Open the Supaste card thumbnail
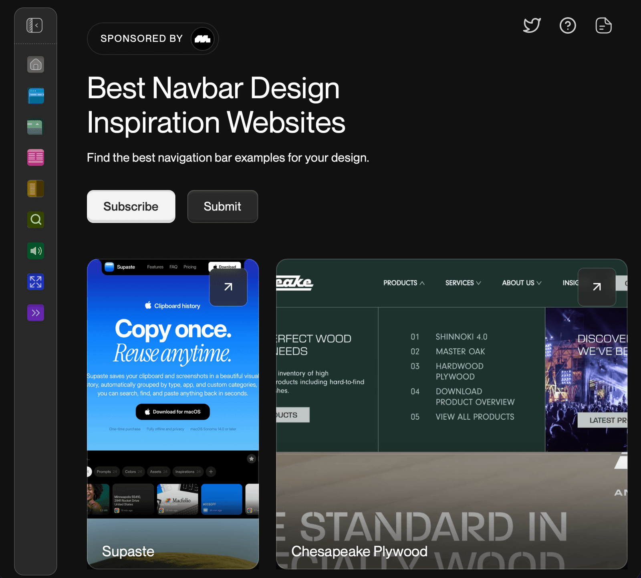The width and height of the screenshot is (641, 578). [173, 414]
